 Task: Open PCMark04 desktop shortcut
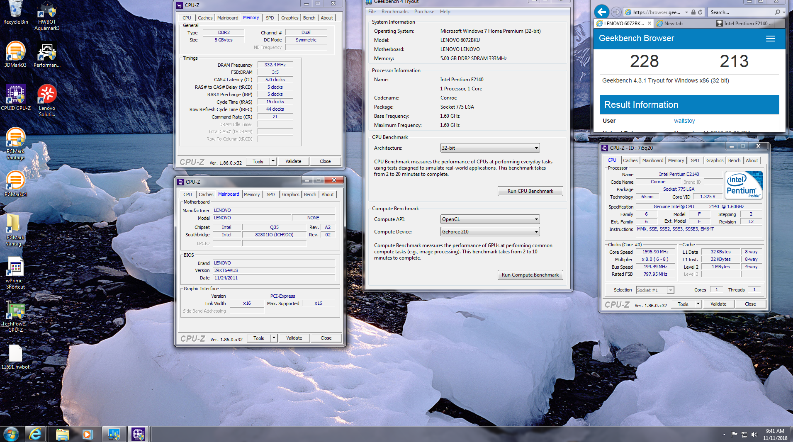pyautogui.click(x=15, y=184)
